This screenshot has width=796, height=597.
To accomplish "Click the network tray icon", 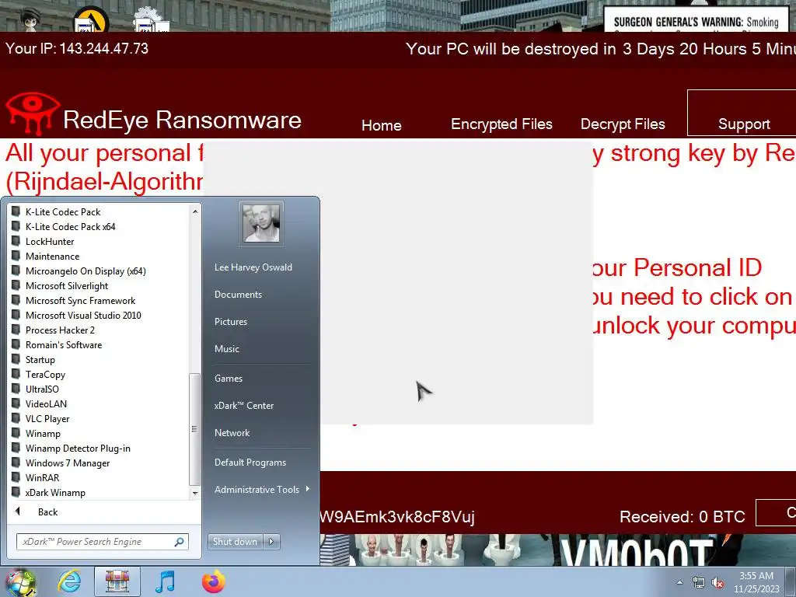I will click(x=699, y=582).
